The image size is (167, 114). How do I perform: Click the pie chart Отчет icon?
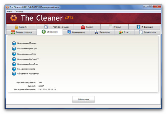click(121, 32)
